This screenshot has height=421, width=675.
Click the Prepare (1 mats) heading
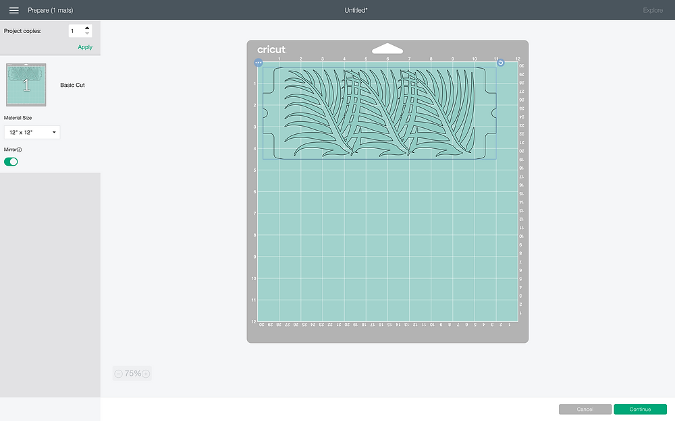coord(51,10)
